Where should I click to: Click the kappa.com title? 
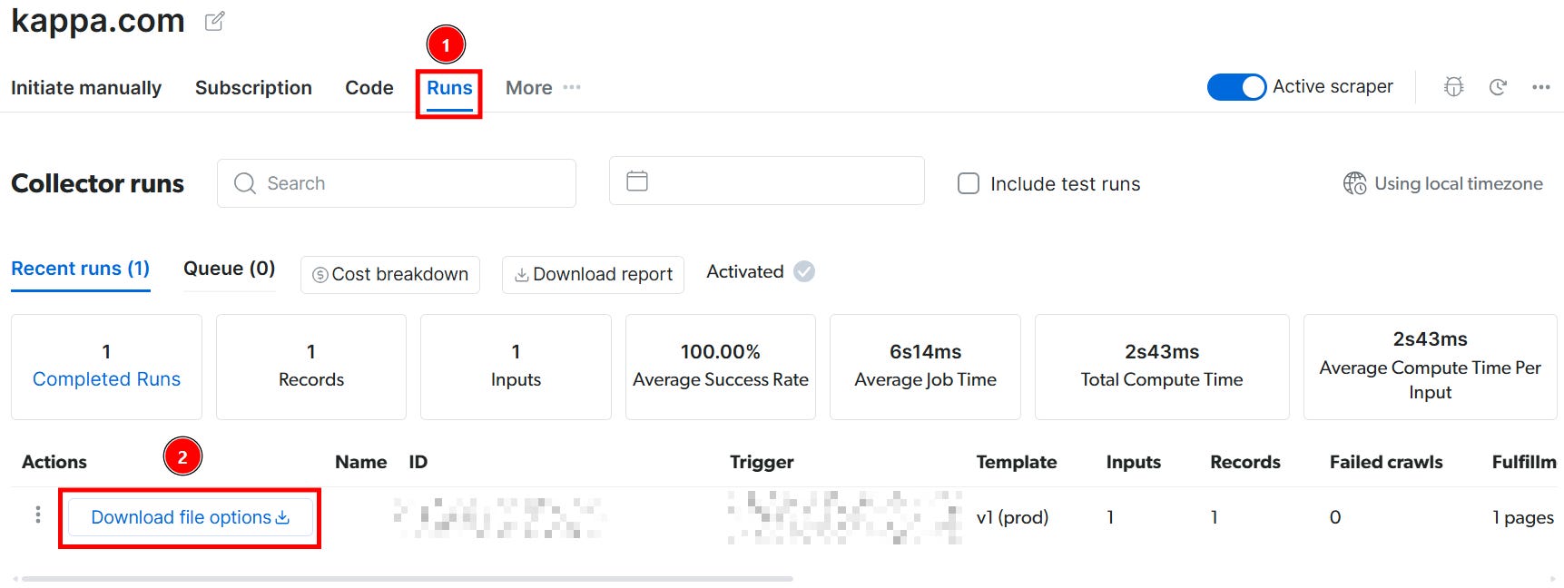(97, 20)
